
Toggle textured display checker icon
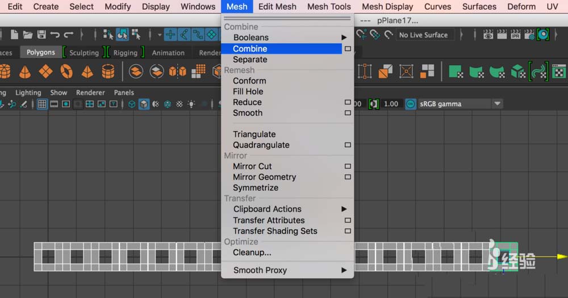(x=179, y=104)
